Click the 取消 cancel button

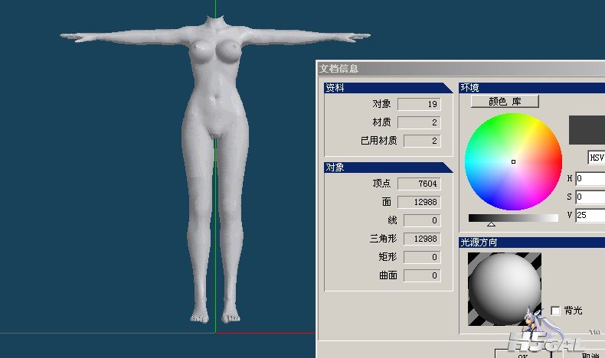click(590, 354)
